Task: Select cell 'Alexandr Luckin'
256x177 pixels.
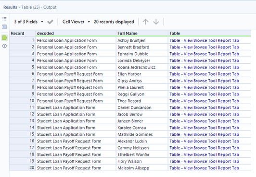Action: pyautogui.click(x=142, y=141)
